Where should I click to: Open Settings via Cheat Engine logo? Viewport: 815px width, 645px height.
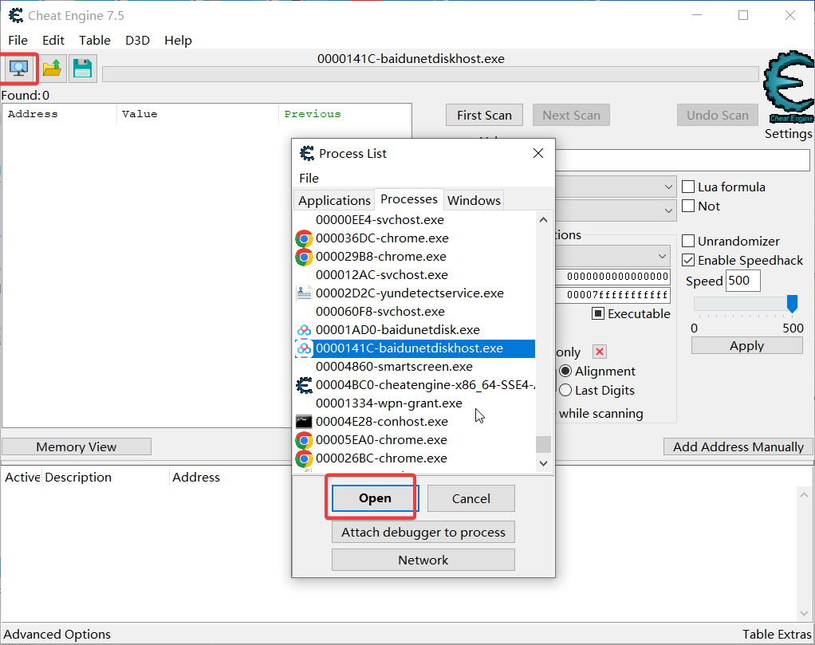tap(788, 87)
